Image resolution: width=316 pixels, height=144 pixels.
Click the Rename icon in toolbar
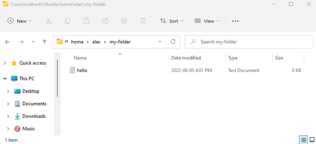[105, 21]
